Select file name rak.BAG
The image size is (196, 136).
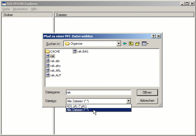click(x=83, y=51)
